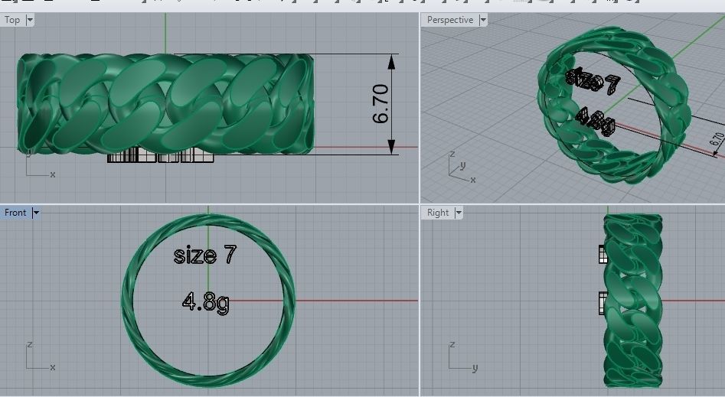Select the 6.70 dimension in Perspective view
Image resolution: width=725 pixels, height=397 pixels.
717,139
